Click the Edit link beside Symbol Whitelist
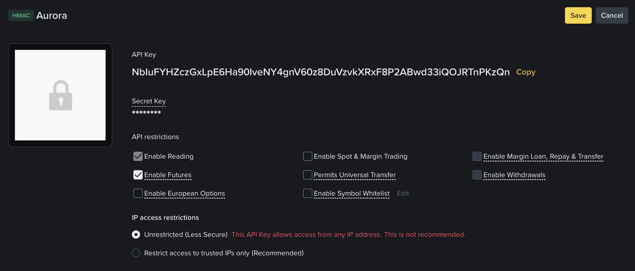 pyautogui.click(x=402, y=193)
